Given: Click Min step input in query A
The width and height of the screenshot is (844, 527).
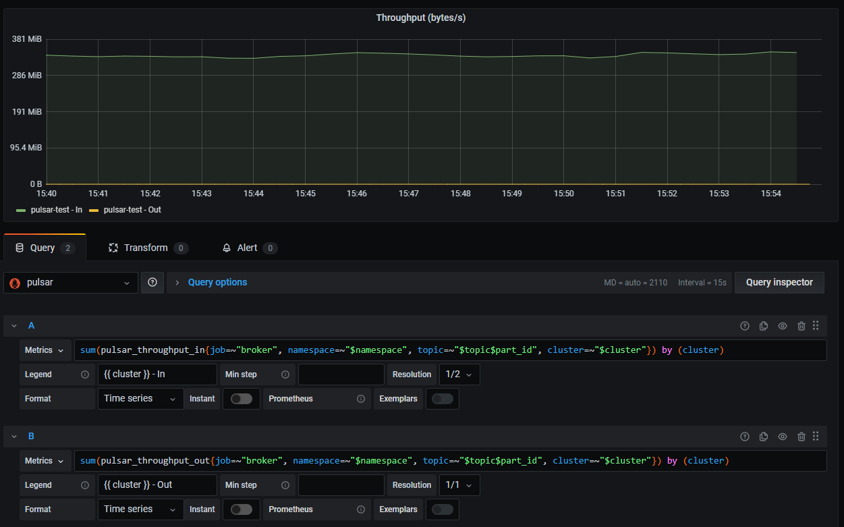Looking at the screenshot, I should (341, 375).
